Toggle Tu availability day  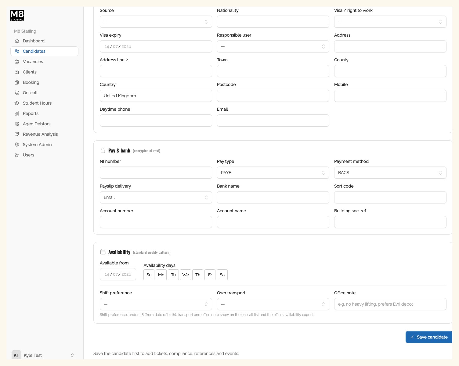click(x=173, y=275)
